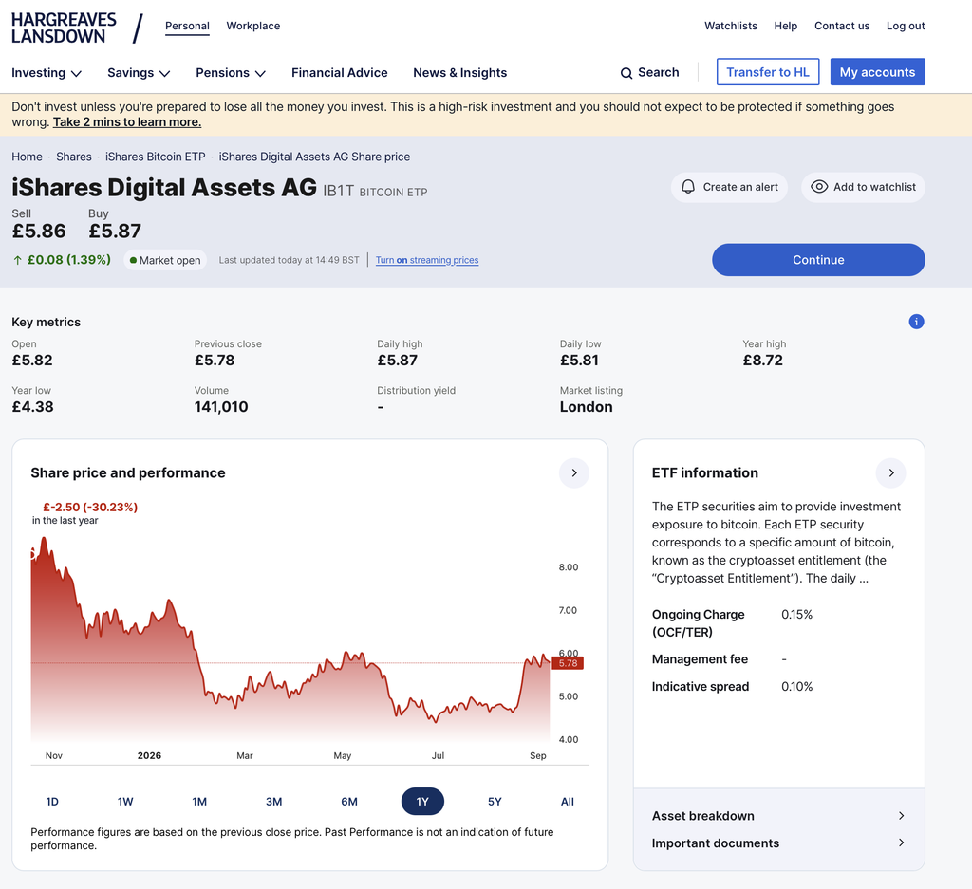Click the eye icon on Add to watchlist
This screenshot has height=889, width=972.
[819, 187]
